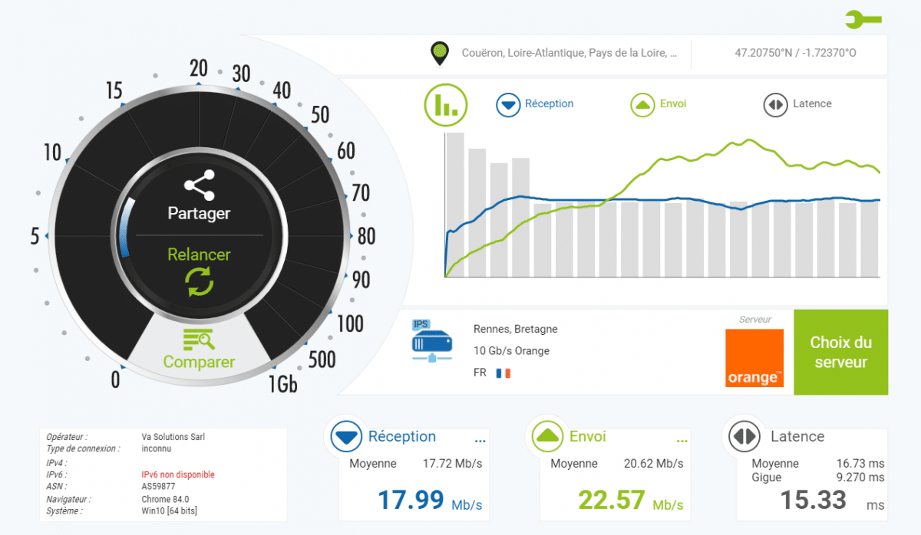Click the green bar chart icon

pos(445,104)
